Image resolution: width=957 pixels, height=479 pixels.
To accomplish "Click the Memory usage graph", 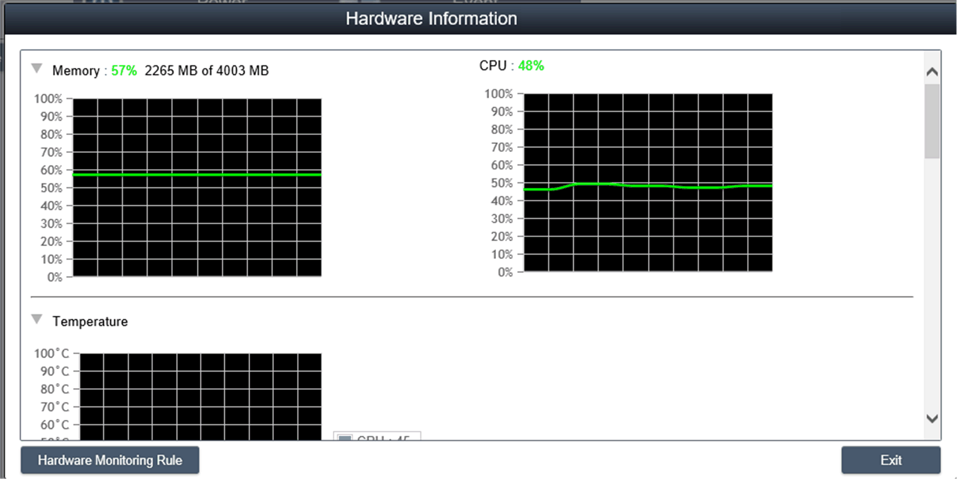I will click(197, 187).
